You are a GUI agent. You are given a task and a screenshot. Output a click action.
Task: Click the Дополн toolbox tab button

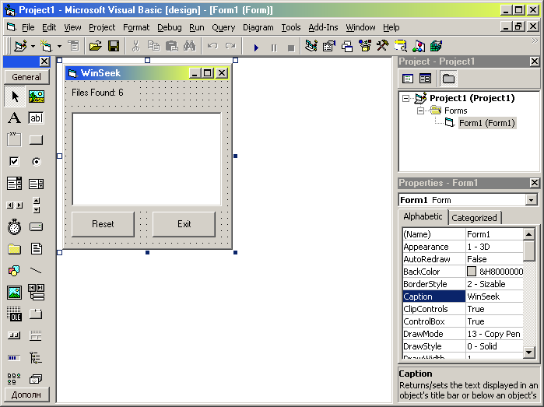coord(26,395)
